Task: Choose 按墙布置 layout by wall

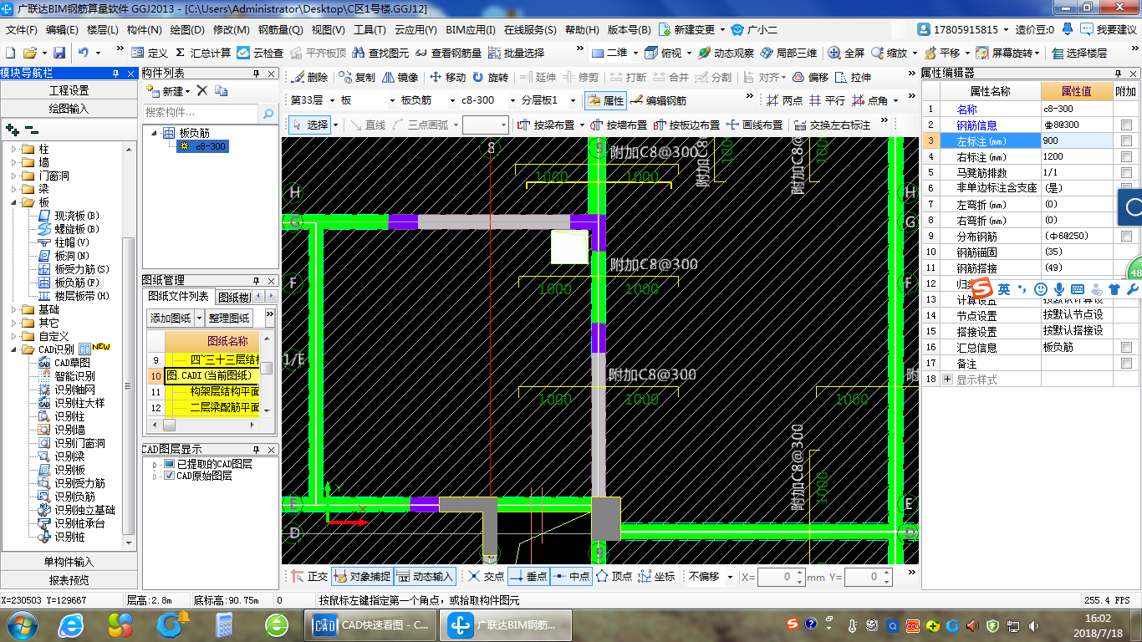Action: click(619, 125)
